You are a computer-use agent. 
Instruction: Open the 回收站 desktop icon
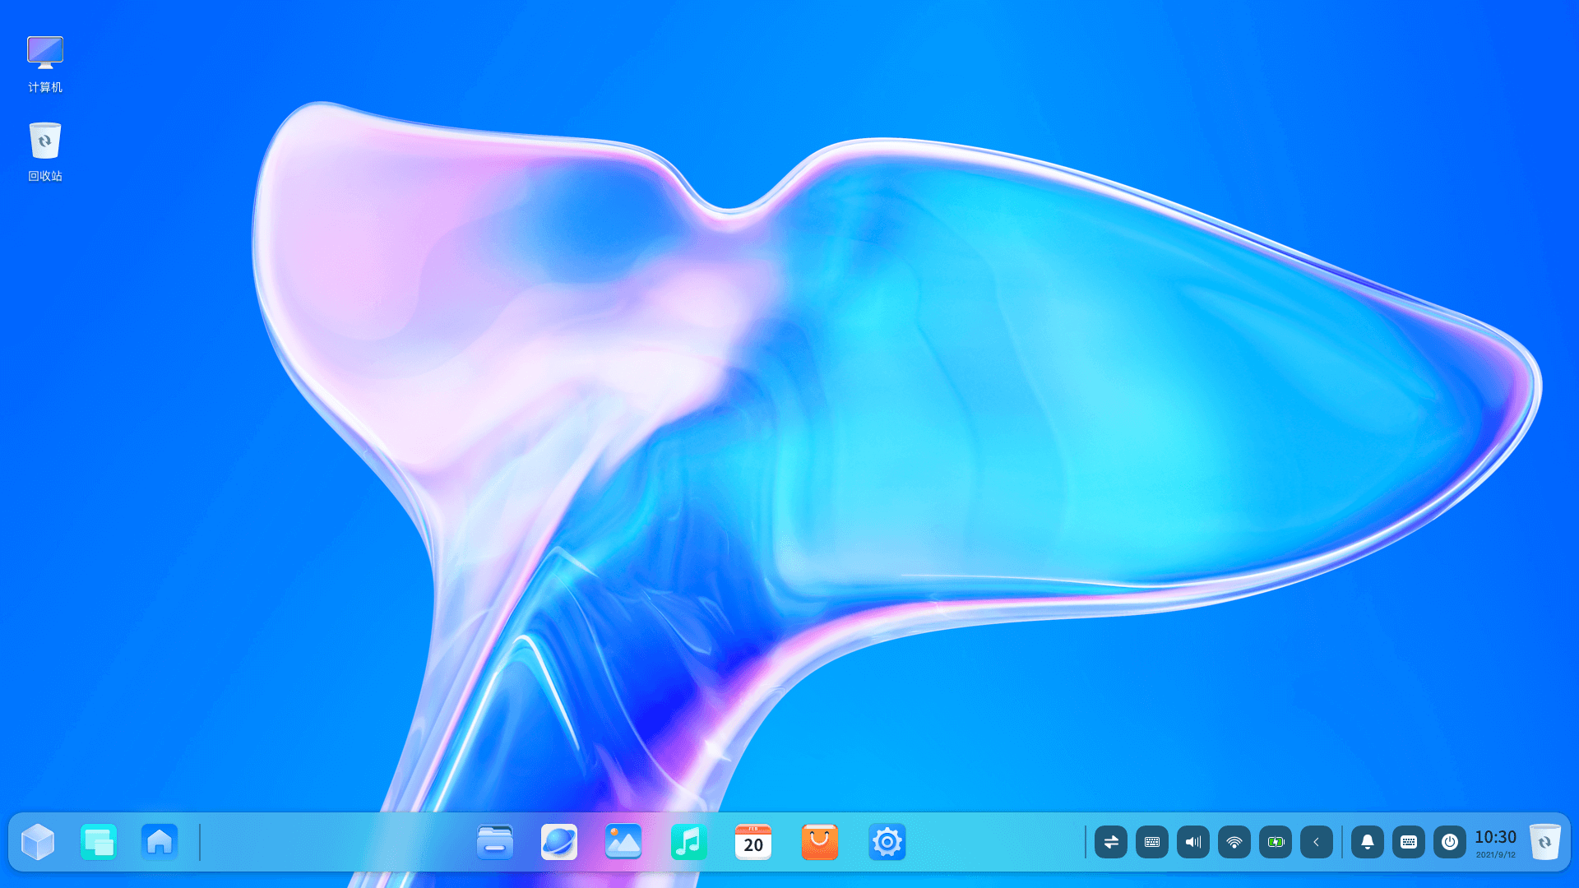pyautogui.click(x=45, y=152)
